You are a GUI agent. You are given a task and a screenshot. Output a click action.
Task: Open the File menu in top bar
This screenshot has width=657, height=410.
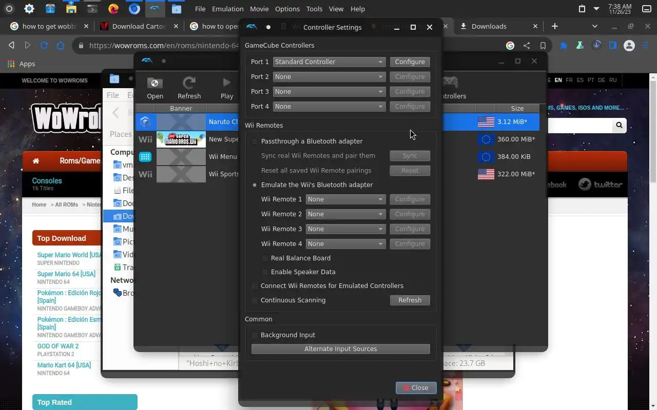tap(200, 9)
